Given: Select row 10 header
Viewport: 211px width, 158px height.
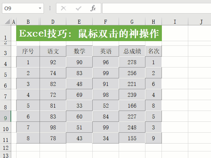Looking at the screenshot, I should tap(5, 127).
